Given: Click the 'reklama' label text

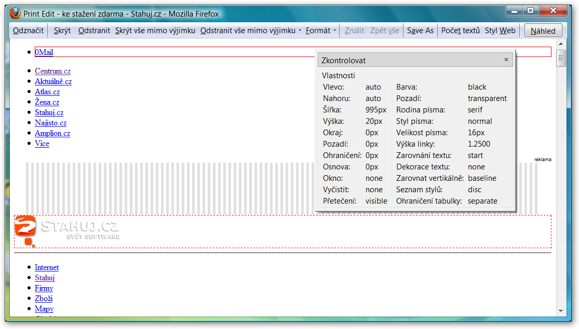Looking at the screenshot, I should [543, 160].
